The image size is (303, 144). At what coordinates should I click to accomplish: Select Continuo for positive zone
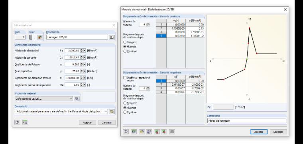point(125,51)
